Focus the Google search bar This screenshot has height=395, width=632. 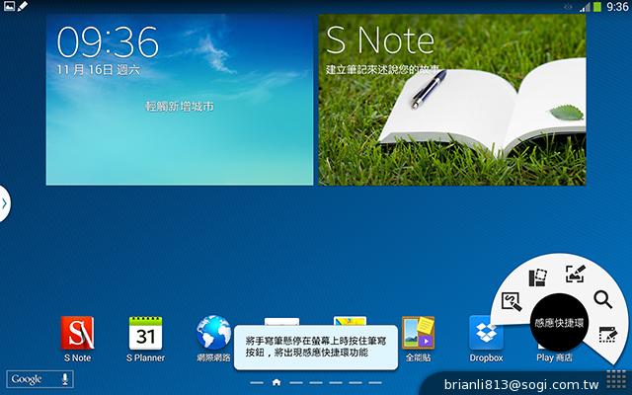39,379
